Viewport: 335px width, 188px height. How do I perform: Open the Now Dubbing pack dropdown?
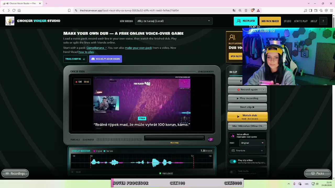click(174, 21)
